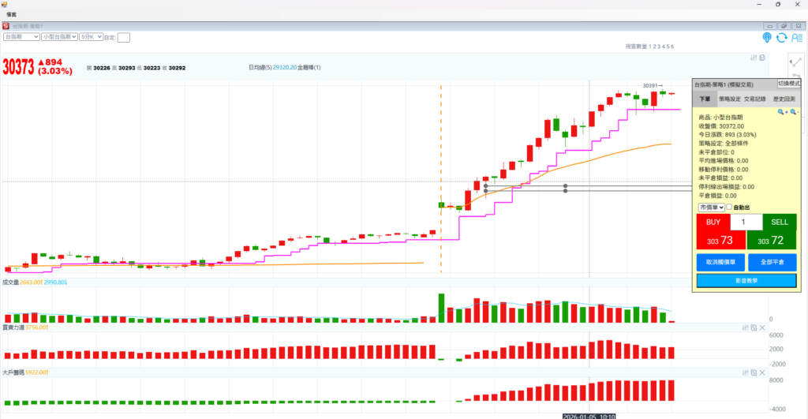
Task: Open the 台指期 market dropdown
Action: point(21,36)
